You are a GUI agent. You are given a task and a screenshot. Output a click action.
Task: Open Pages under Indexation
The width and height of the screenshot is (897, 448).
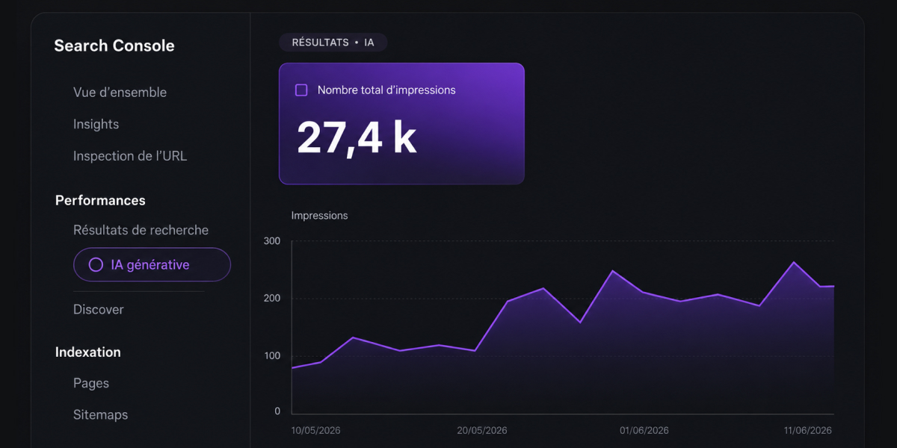click(91, 383)
